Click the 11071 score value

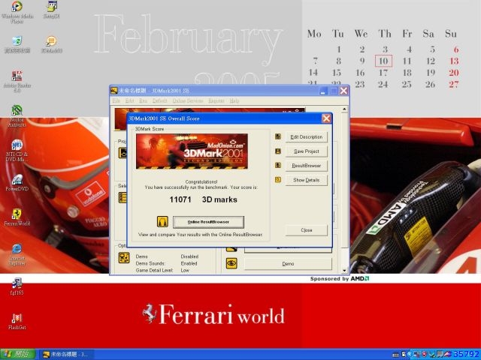point(180,199)
